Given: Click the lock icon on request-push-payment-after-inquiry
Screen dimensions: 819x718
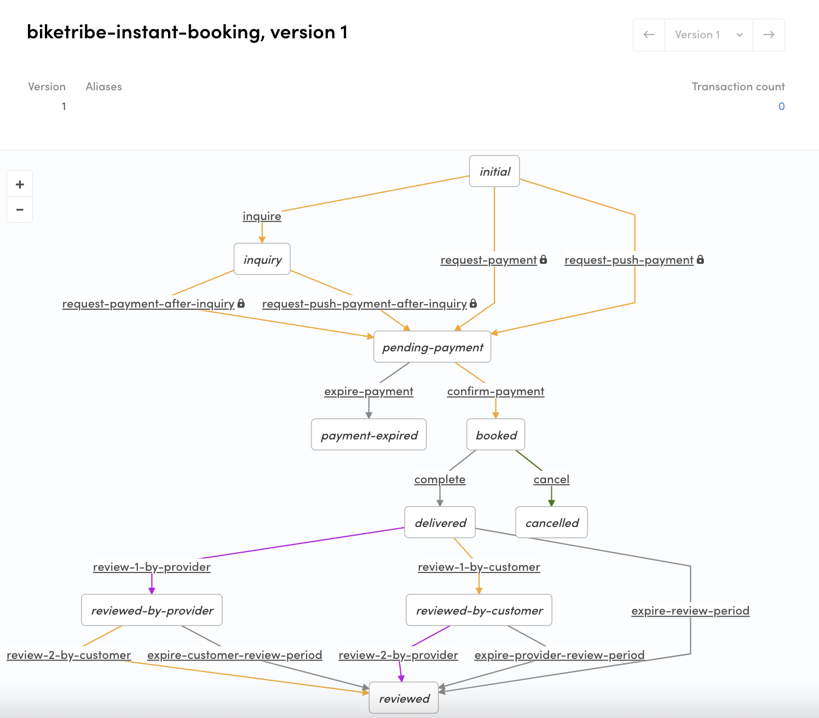Looking at the screenshot, I should (x=472, y=303).
